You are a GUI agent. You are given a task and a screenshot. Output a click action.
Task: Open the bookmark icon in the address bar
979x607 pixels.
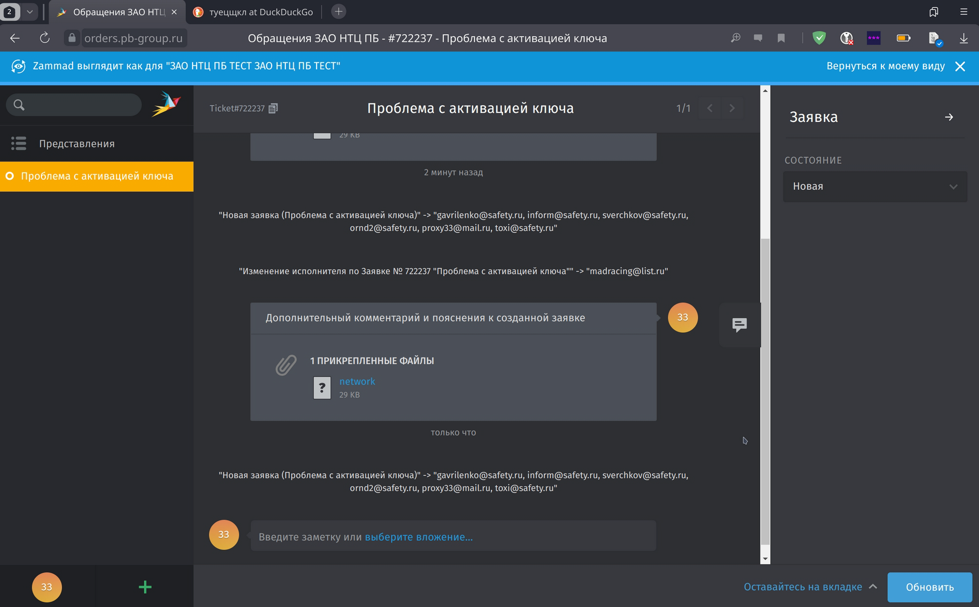pos(781,38)
